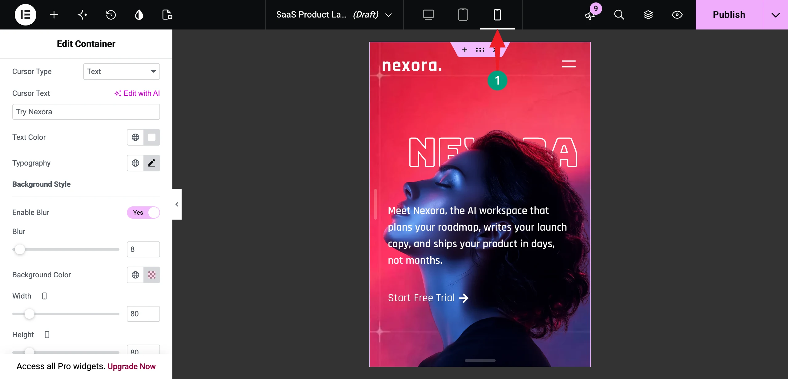
Task: Open the Text Color swatch picker
Action: pos(152,137)
